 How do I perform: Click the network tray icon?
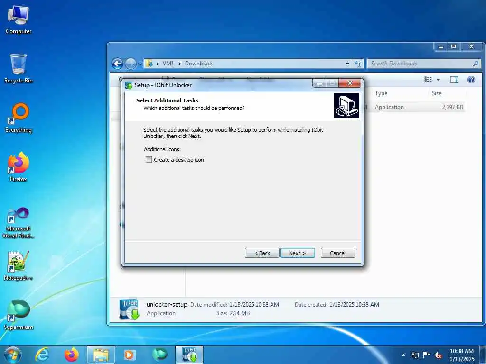415,355
